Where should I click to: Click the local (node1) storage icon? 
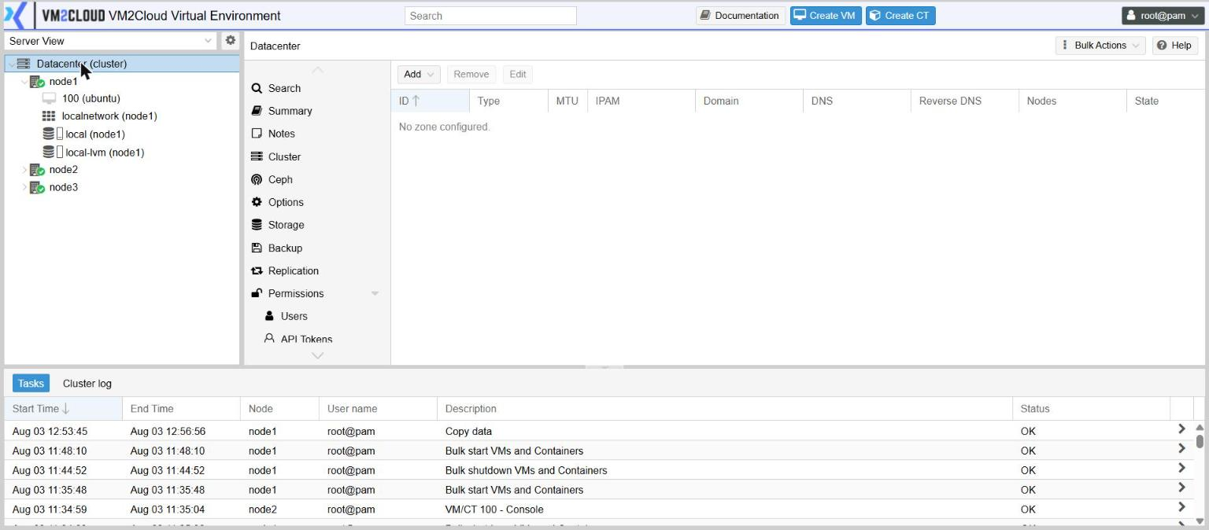(x=49, y=134)
